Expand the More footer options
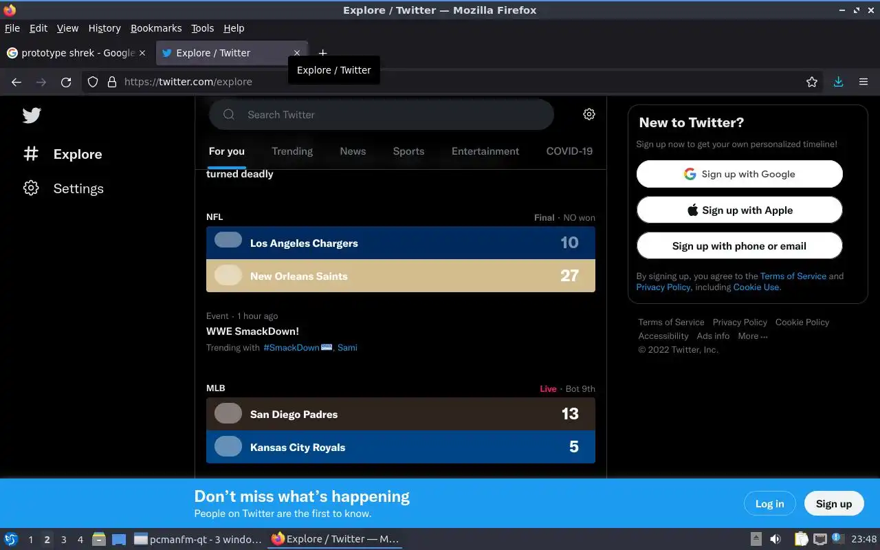 tap(753, 335)
